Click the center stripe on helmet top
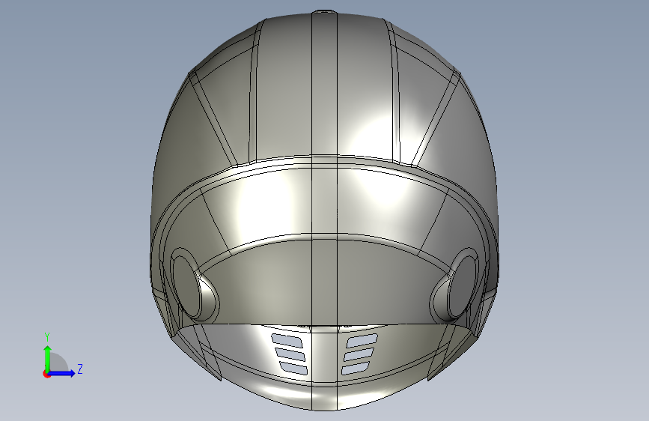This screenshot has width=649, height=421. (x=324, y=85)
